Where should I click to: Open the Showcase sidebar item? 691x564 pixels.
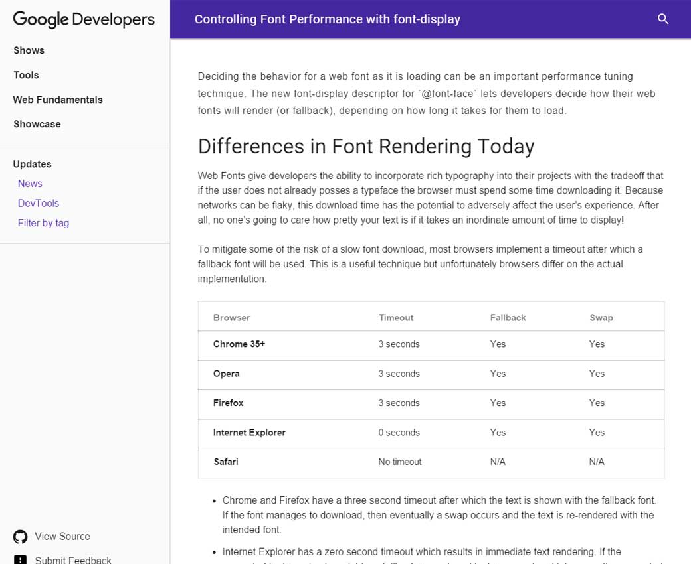[x=37, y=124]
